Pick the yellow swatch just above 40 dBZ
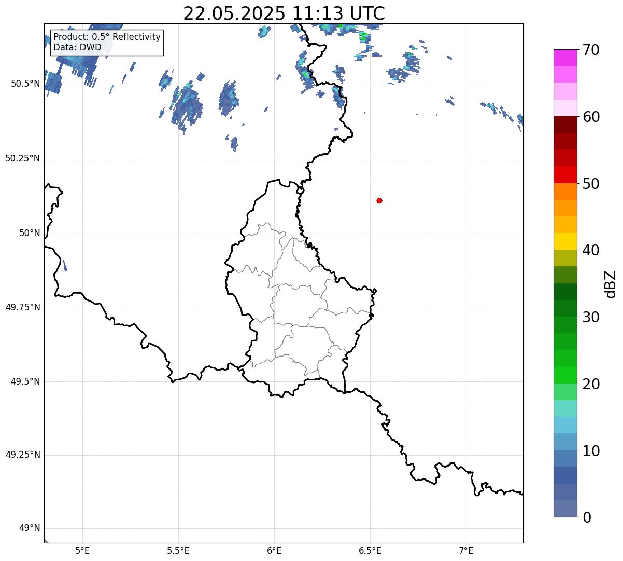Viewport: 623px width, 561px height. pyautogui.click(x=565, y=241)
